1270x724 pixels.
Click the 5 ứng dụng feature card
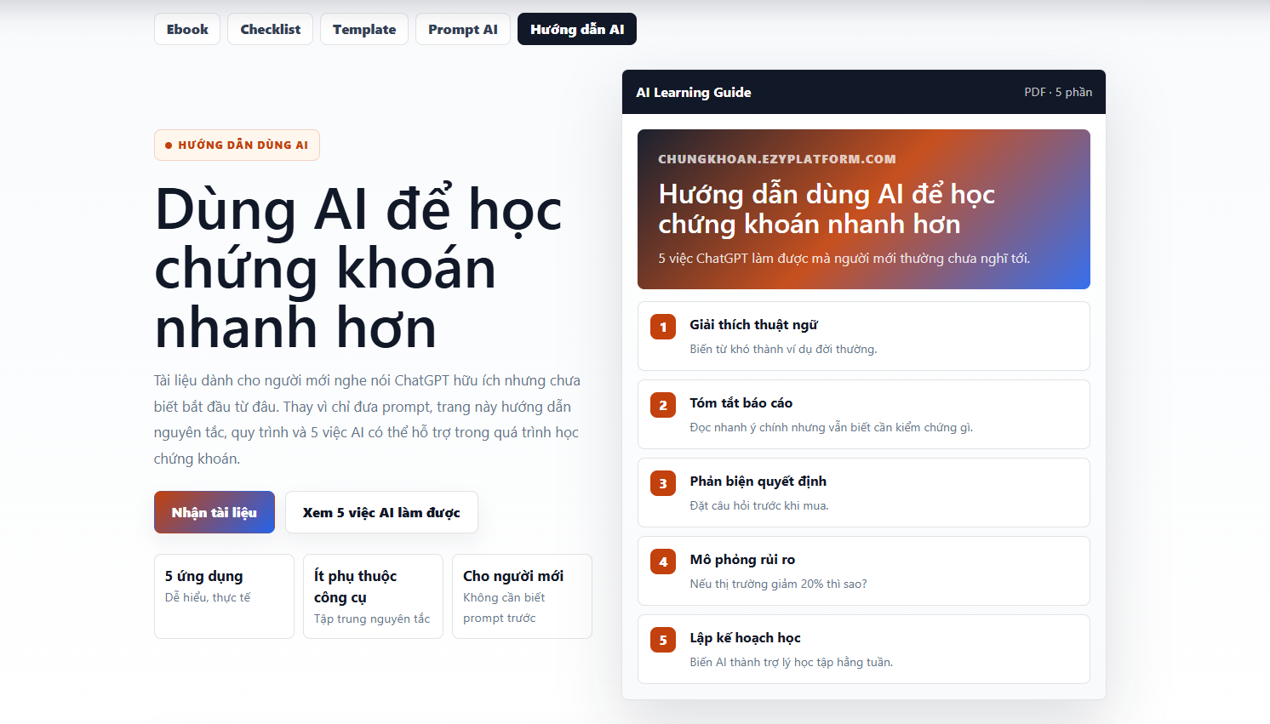[x=224, y=596]
